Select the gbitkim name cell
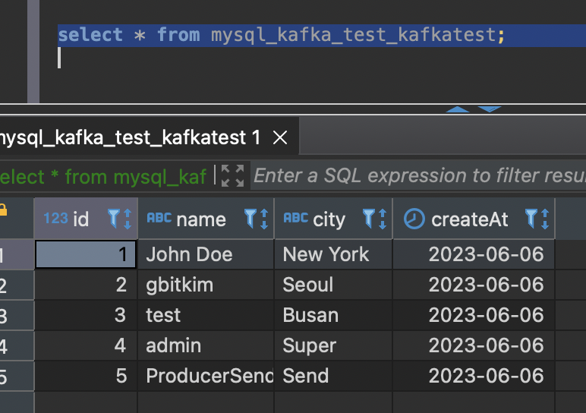 180,285
